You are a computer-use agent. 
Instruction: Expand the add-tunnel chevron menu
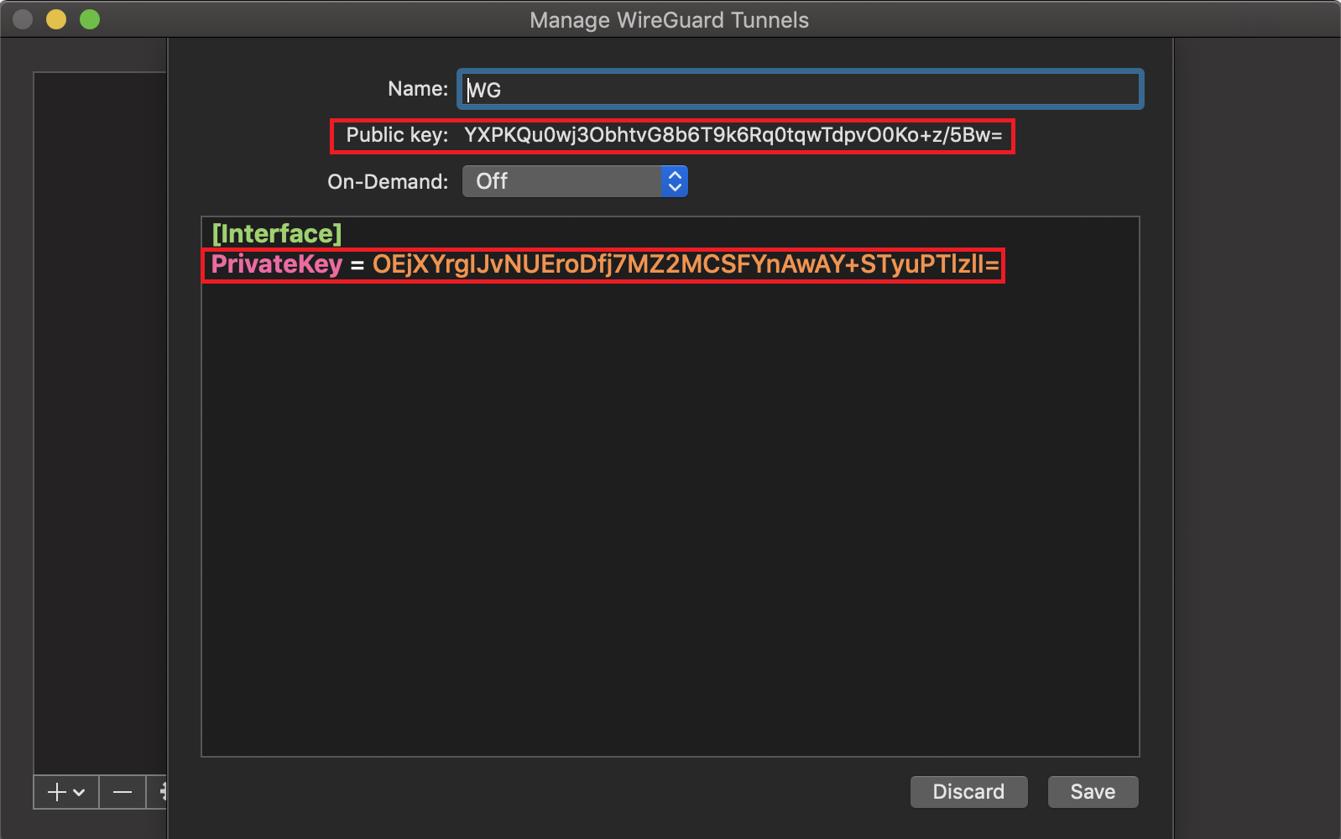click(80, 792)
